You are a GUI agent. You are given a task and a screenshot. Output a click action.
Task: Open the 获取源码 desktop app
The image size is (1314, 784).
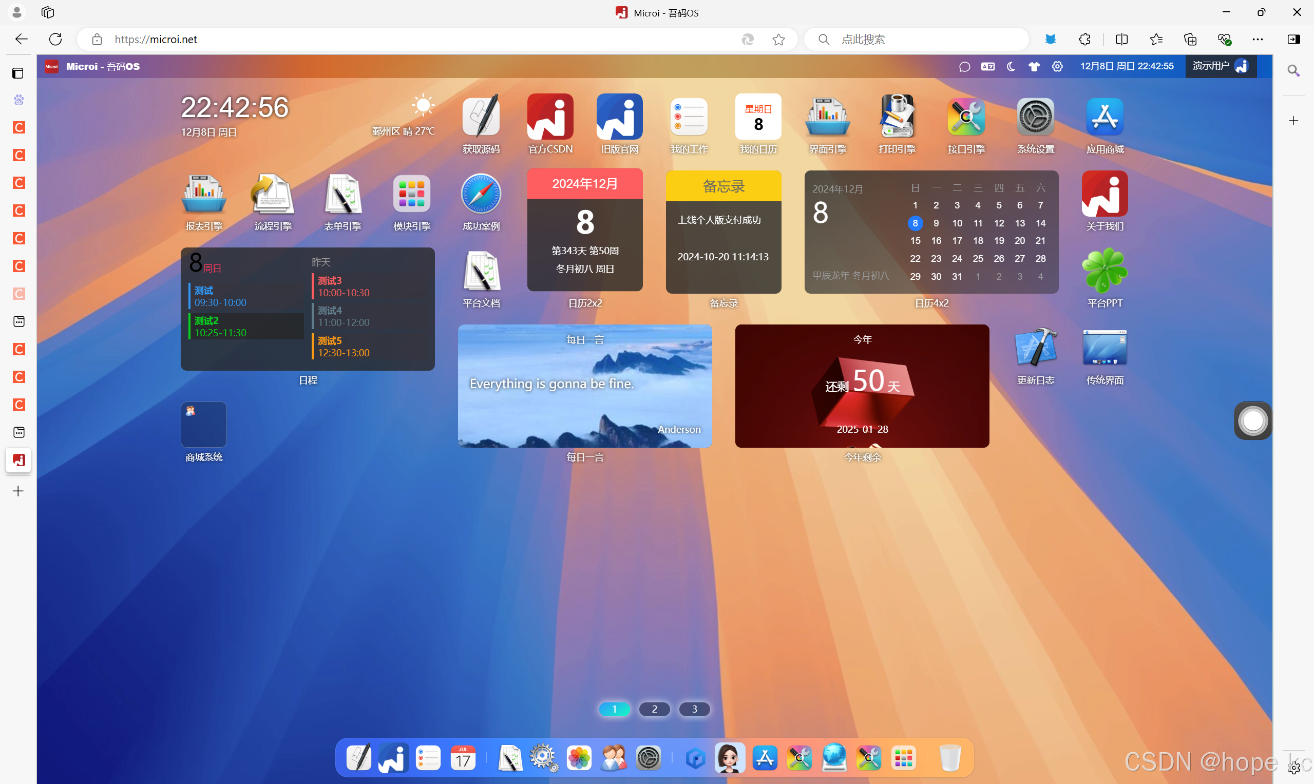tap(481, 117)
